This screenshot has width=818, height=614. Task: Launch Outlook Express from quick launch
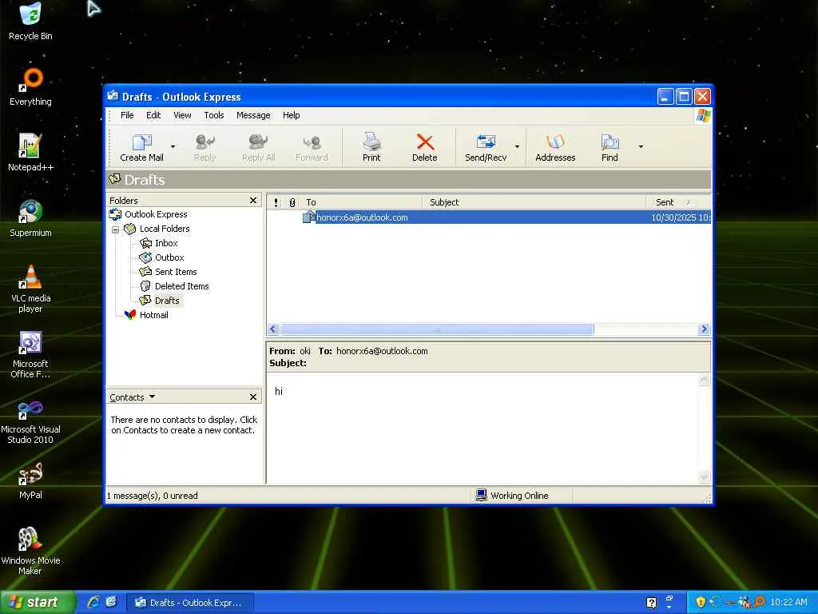110,602
